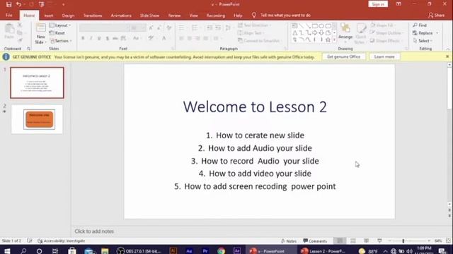Pick the rectangle shape in shapes gallery
Screen dimensions: 453x254
[x=314, y=26]
